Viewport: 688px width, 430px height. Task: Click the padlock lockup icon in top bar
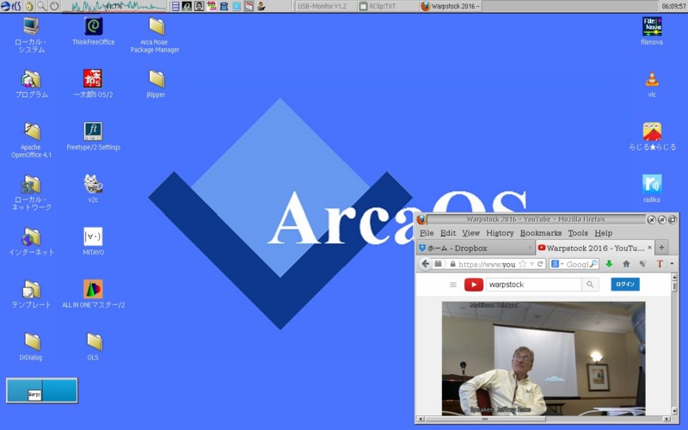[x=29, y=6]
